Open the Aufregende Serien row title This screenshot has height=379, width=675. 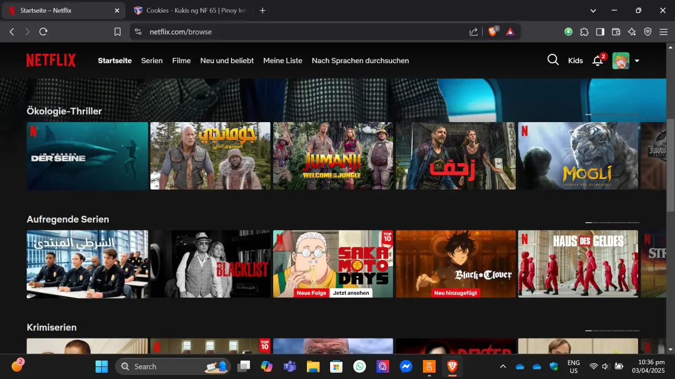68,220
